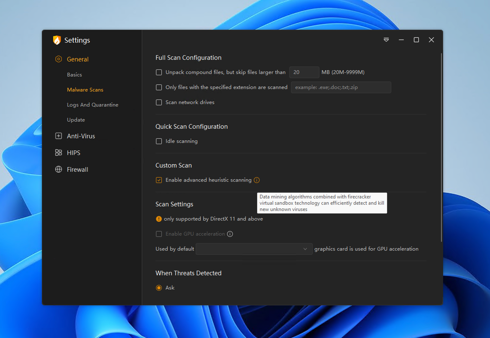Tick the specified extension only checkbox
Image resolution: width=490 pixels, height=338 pixels.
pyautogui.click(x=159, y=87)
